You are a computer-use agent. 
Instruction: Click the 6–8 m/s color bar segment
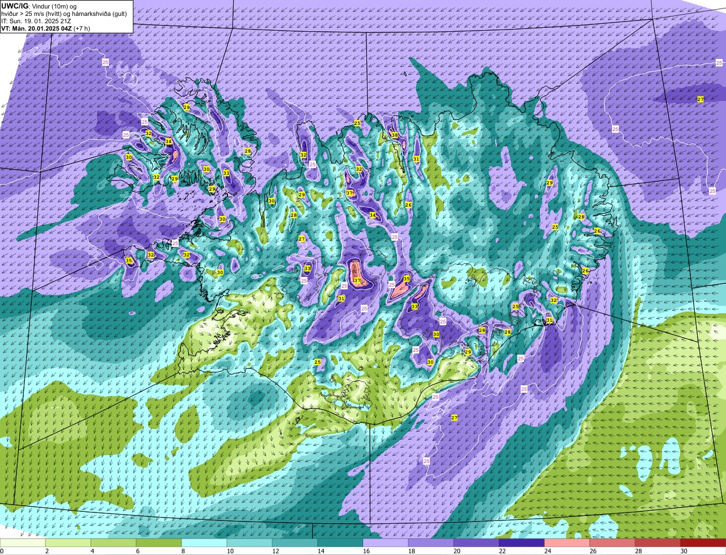[159, 543]
